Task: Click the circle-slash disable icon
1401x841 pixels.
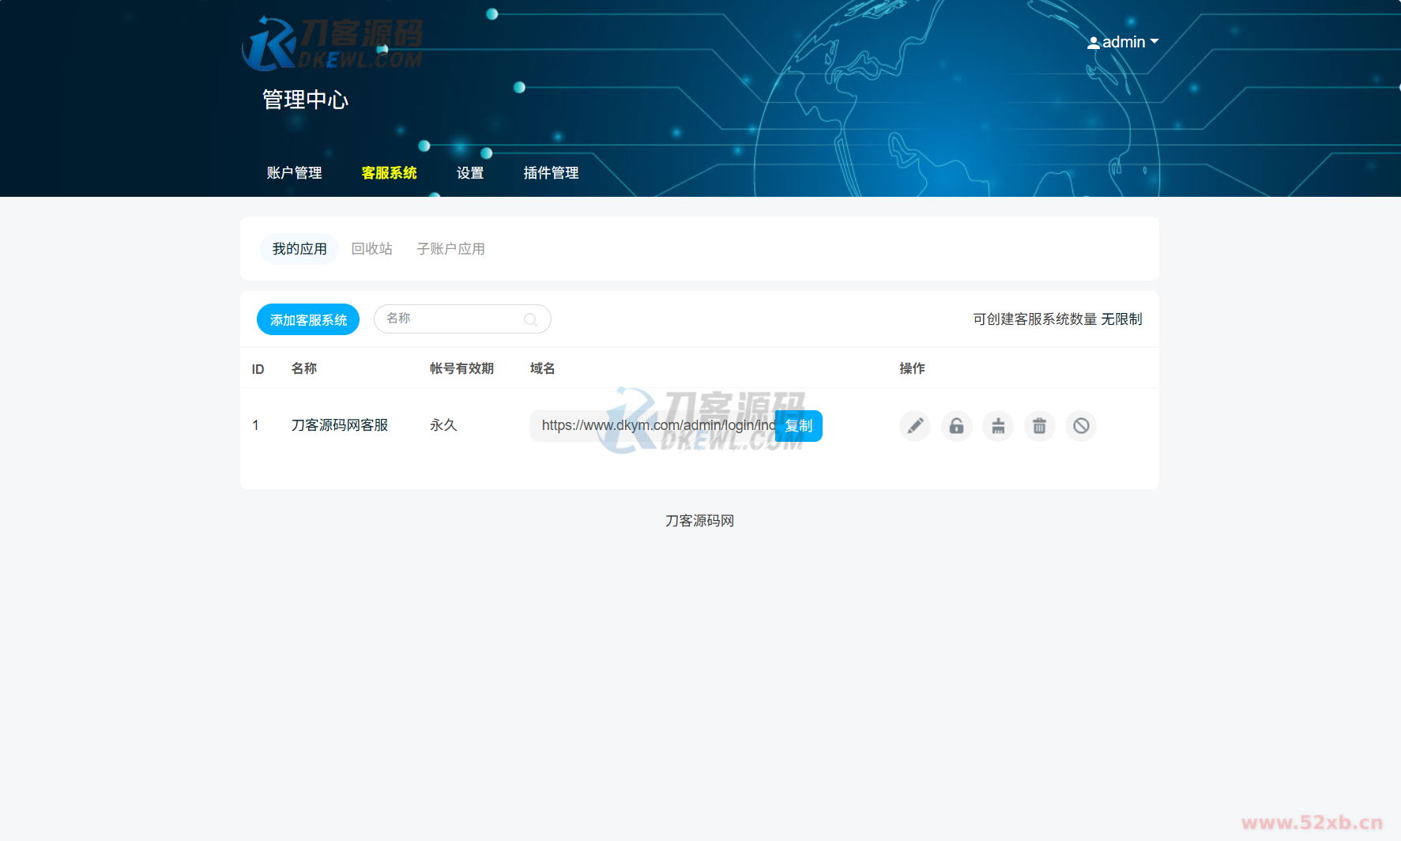Action: (1081, 426)
